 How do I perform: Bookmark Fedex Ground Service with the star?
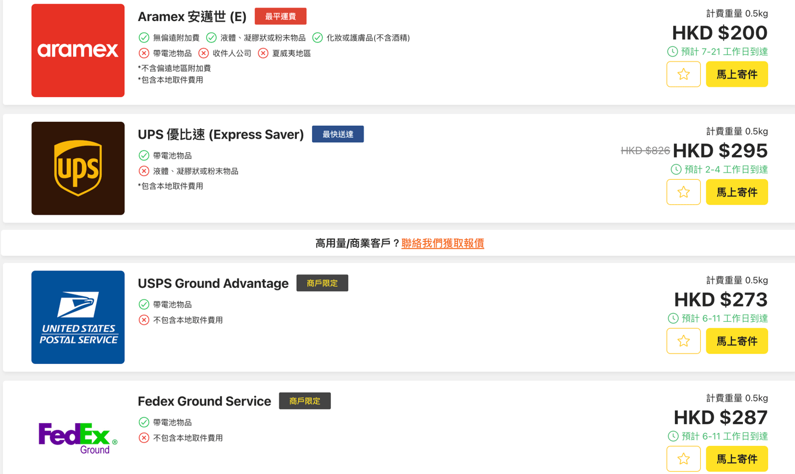coord(683,459)
